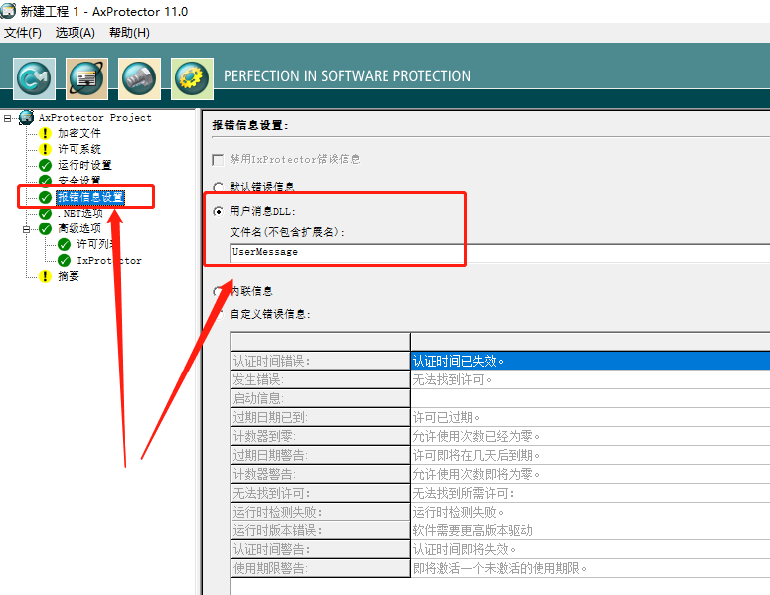Image resolution: width=770 pixels, height=595 pixels.
Task: Select 安全设置 in the project tree
Action: [79, 180]
